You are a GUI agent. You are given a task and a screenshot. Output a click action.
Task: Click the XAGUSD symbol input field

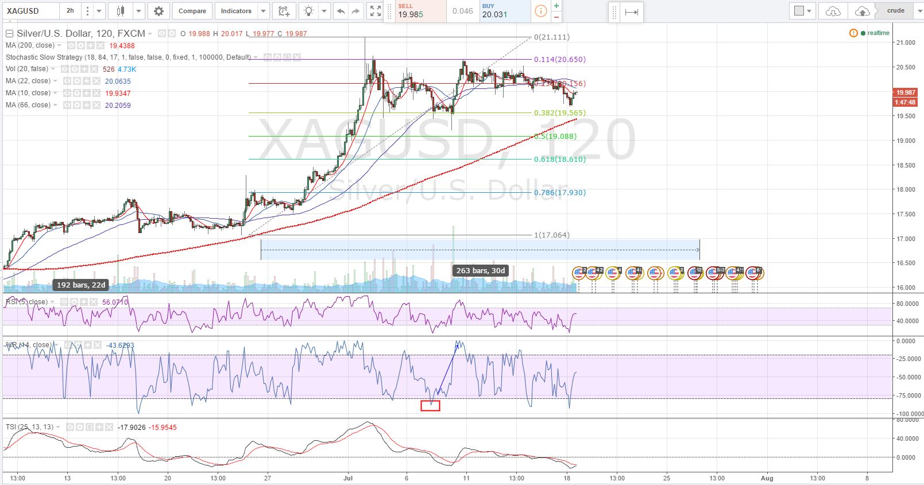[x=30, y=11]
